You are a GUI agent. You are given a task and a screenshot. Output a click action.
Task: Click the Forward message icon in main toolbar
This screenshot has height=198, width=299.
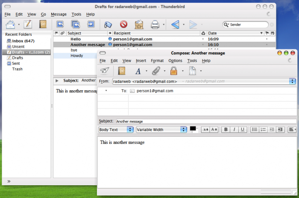pos(91,24)
